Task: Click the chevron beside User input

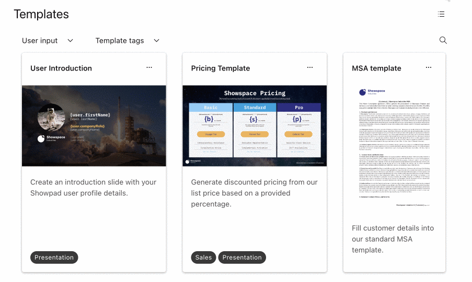Action: pos(70,41)
